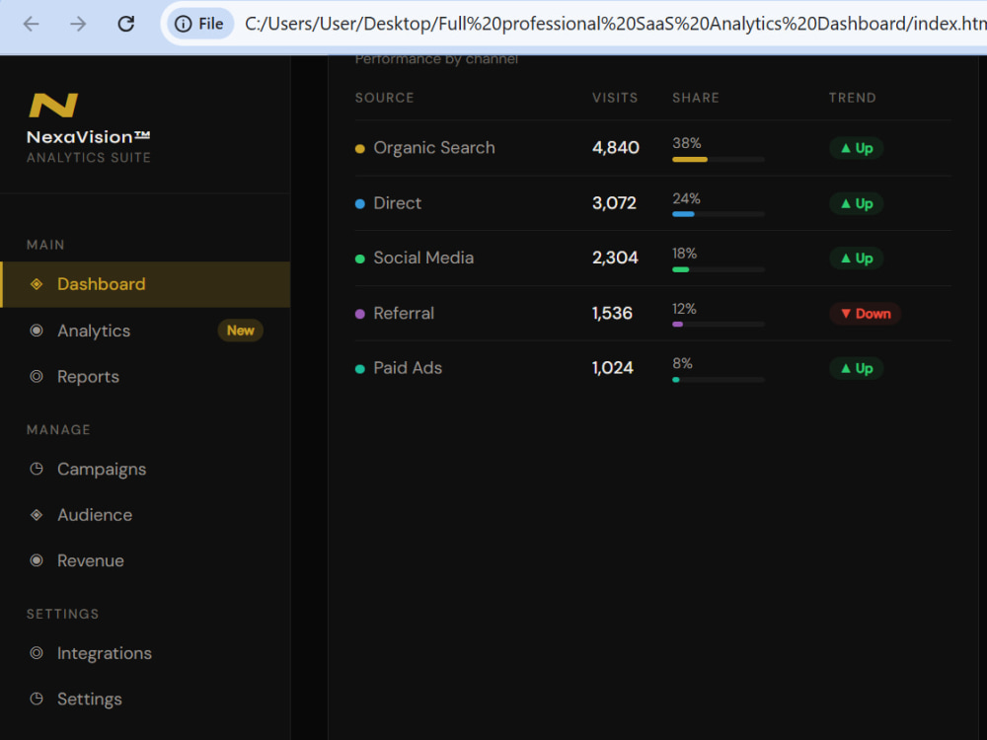This screenshot has width=987, height=740.
Task: Click the Down badge for Referral
Action: (x=866, y=314)
